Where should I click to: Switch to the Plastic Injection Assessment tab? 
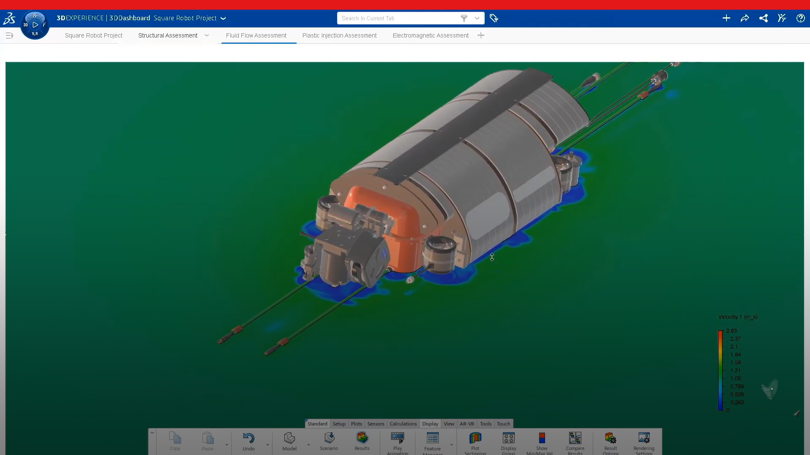[340, 35]
